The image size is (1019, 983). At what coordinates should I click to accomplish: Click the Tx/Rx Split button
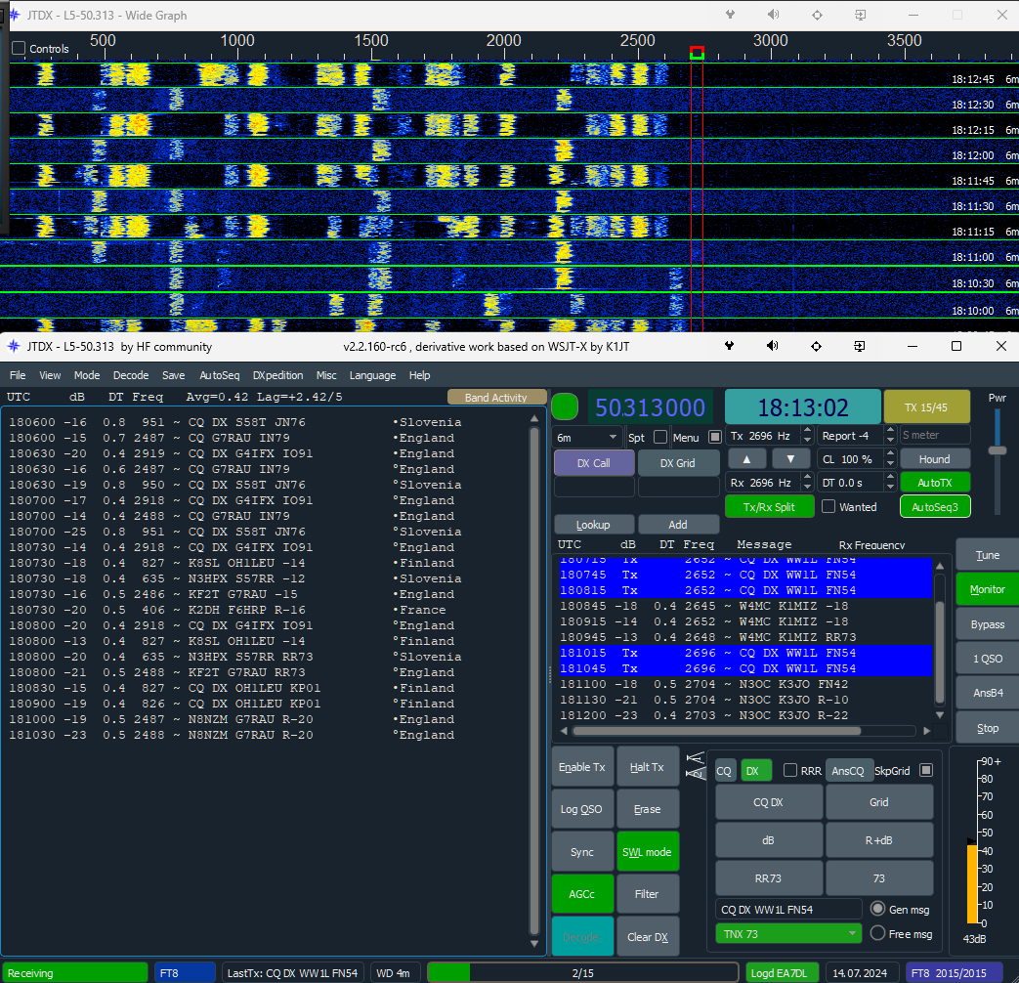[770, 506]
